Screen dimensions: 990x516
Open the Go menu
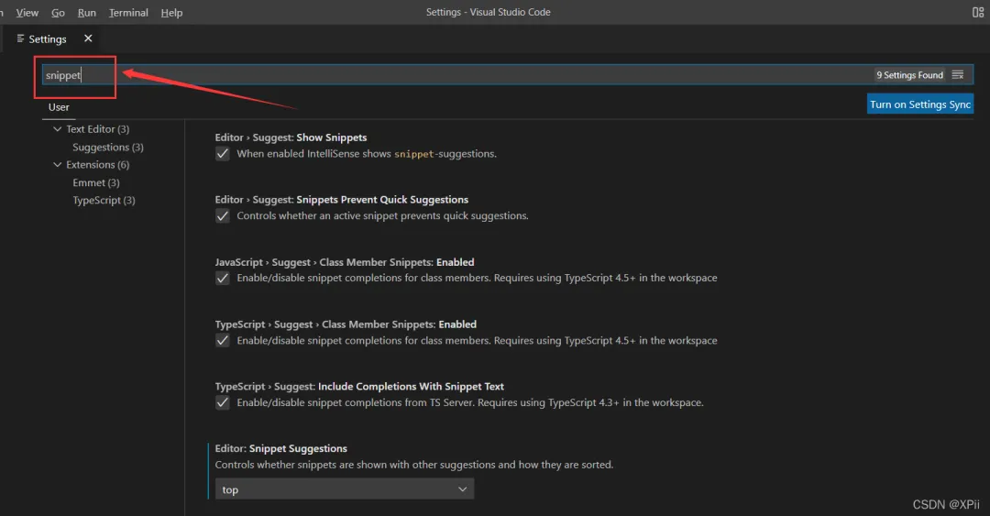[58, 13]
